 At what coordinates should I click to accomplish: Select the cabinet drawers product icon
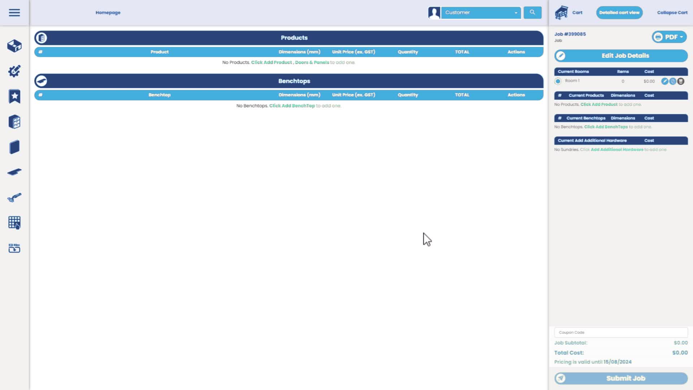click(14, 122)
